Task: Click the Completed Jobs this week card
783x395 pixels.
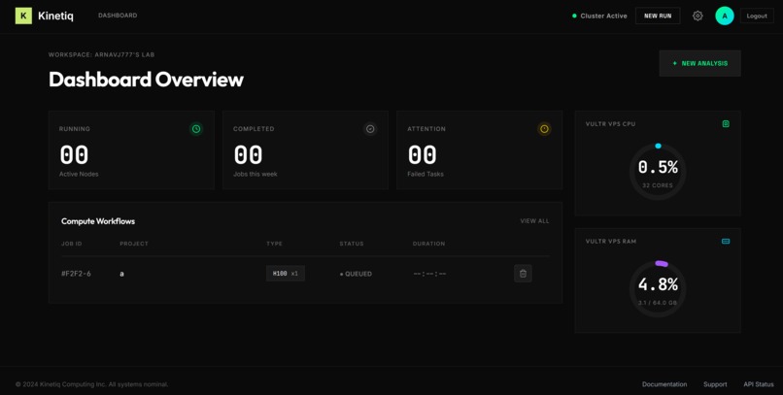Action: [305, 150]
